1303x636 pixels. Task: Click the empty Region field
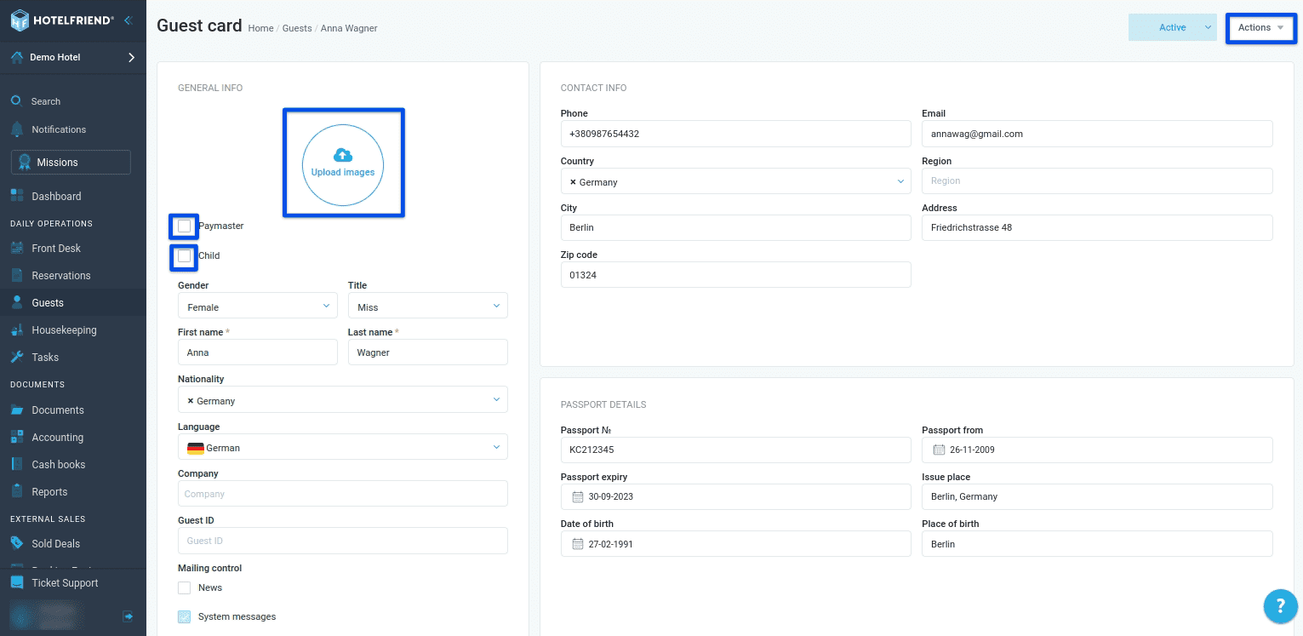(1097, 180)
